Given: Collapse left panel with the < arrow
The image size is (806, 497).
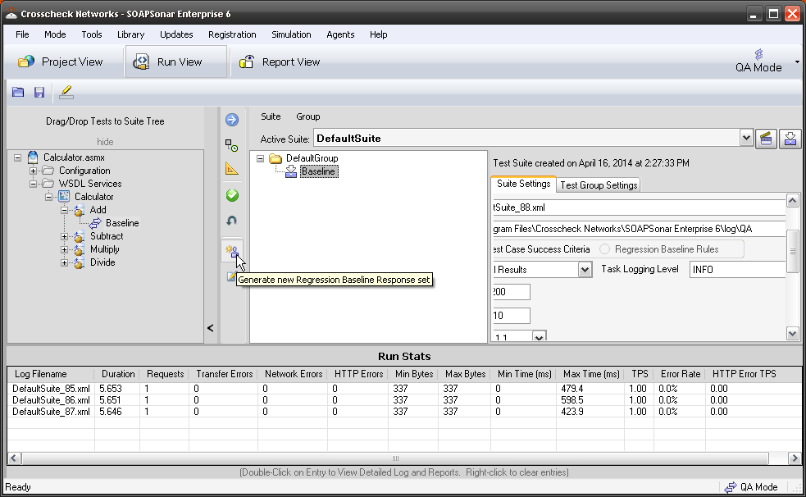Looking at the screenshot, I should [x=210, y=328].
